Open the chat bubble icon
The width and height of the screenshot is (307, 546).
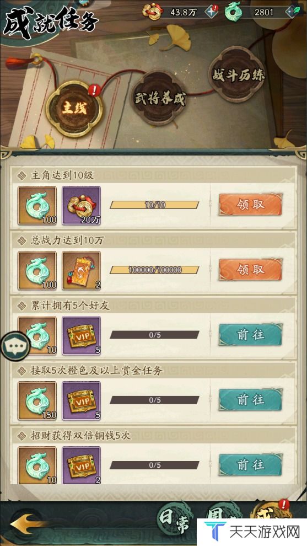tap(15, 346)
